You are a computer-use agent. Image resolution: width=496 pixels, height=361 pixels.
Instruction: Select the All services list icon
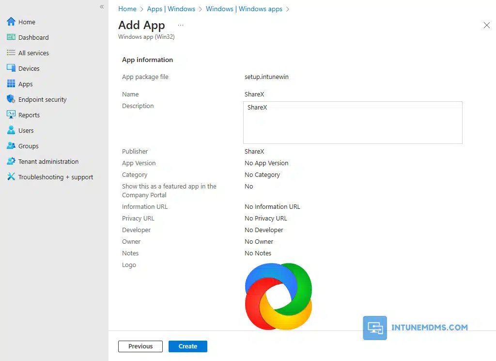11,53
